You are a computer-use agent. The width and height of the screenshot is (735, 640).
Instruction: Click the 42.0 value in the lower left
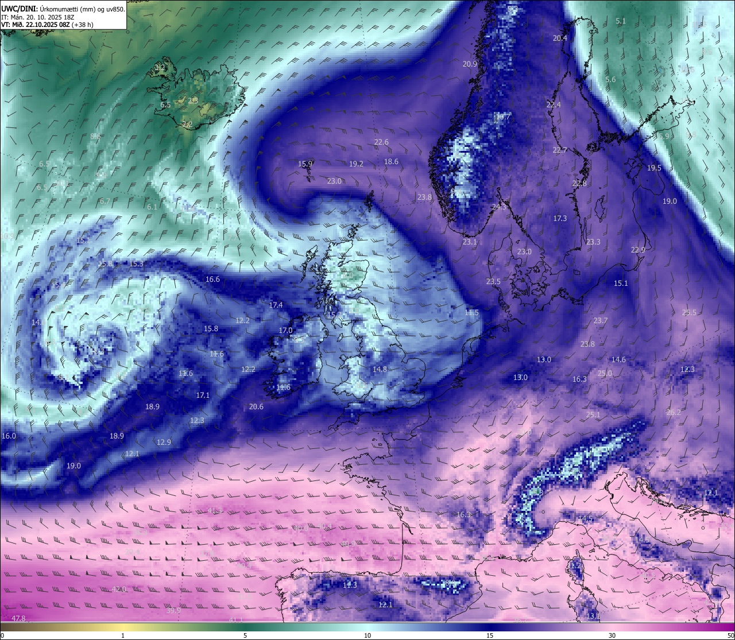point(118,589)
